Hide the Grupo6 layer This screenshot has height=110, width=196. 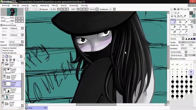click(4, 69)
